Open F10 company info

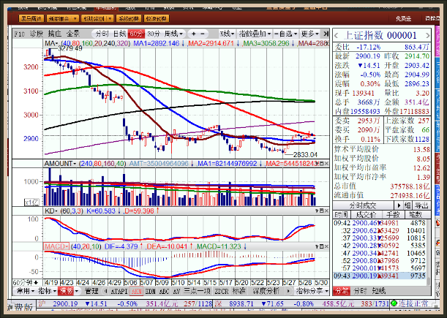tap(19, 34)
